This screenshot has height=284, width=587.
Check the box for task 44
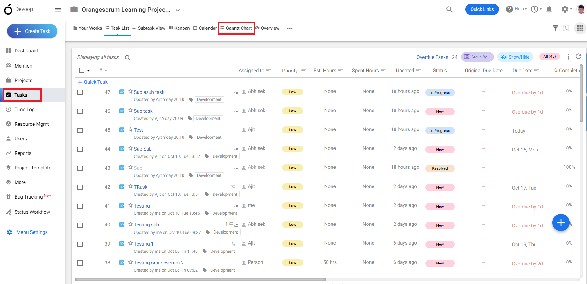[80, 149]
